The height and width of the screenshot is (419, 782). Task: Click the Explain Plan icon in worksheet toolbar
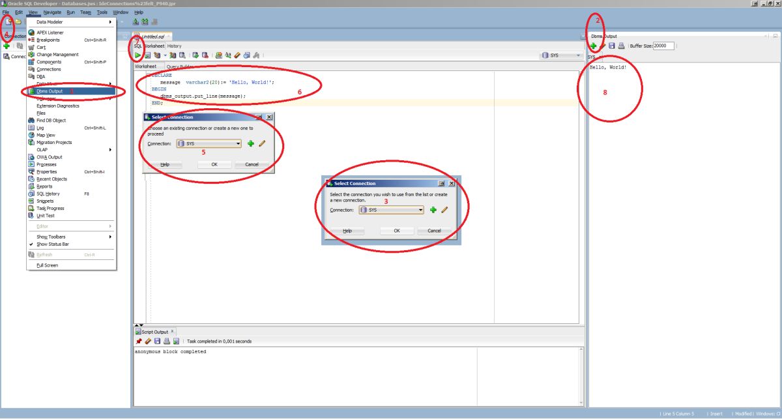coord(157,55)
